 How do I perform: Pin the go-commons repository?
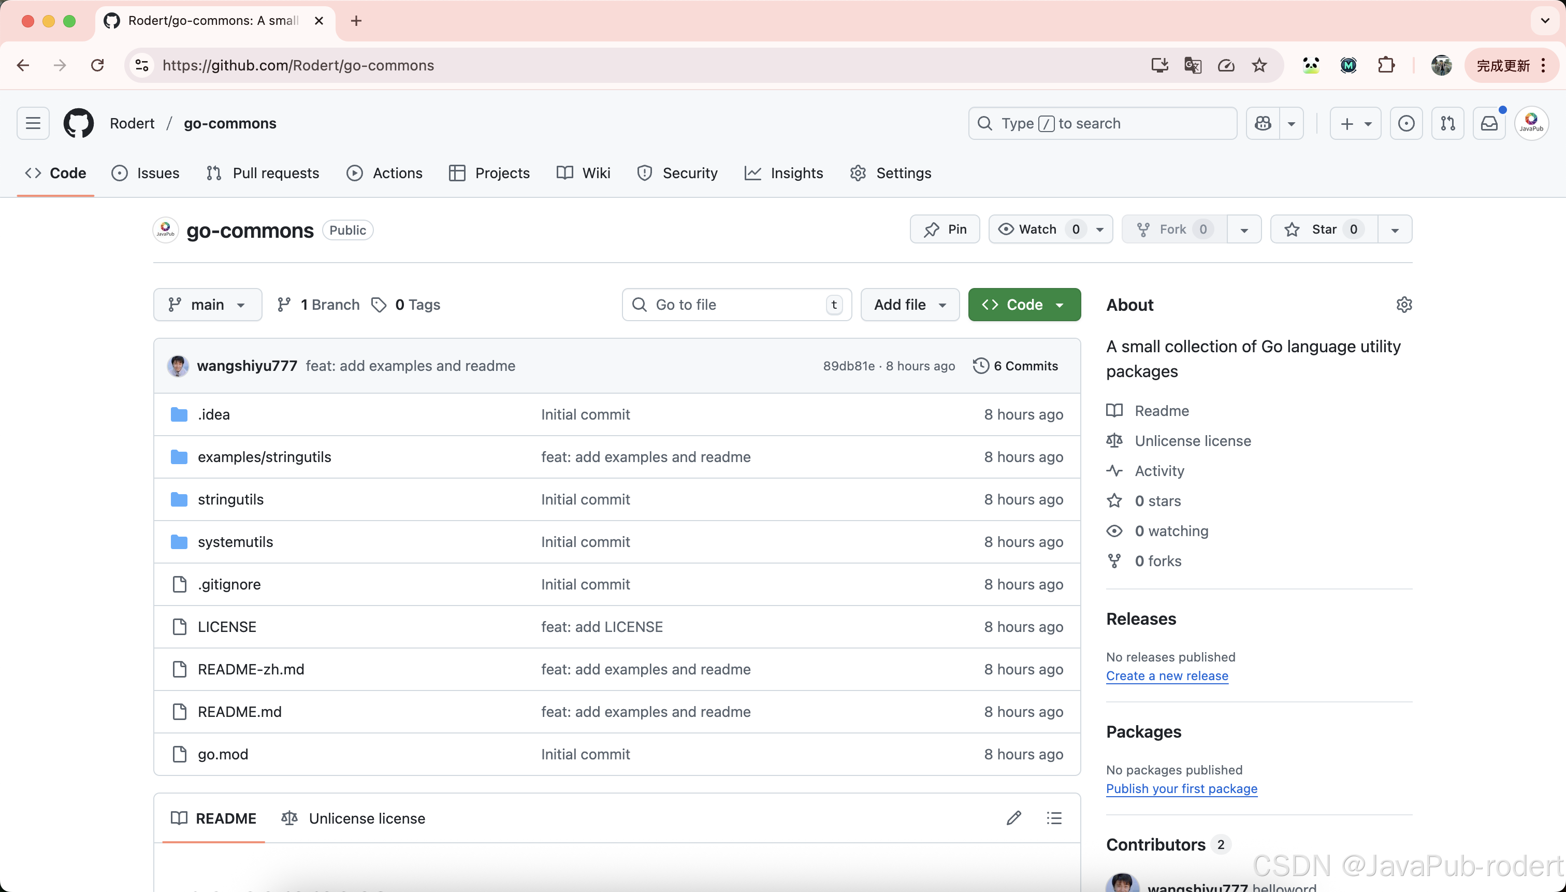pos(945,229)
